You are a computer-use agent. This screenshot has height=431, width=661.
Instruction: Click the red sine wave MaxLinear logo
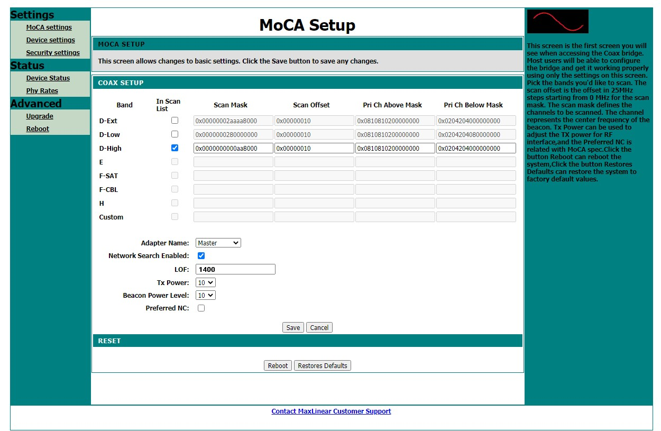click(557, 21)
